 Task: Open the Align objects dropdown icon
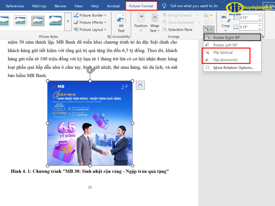tap(208, 15)
